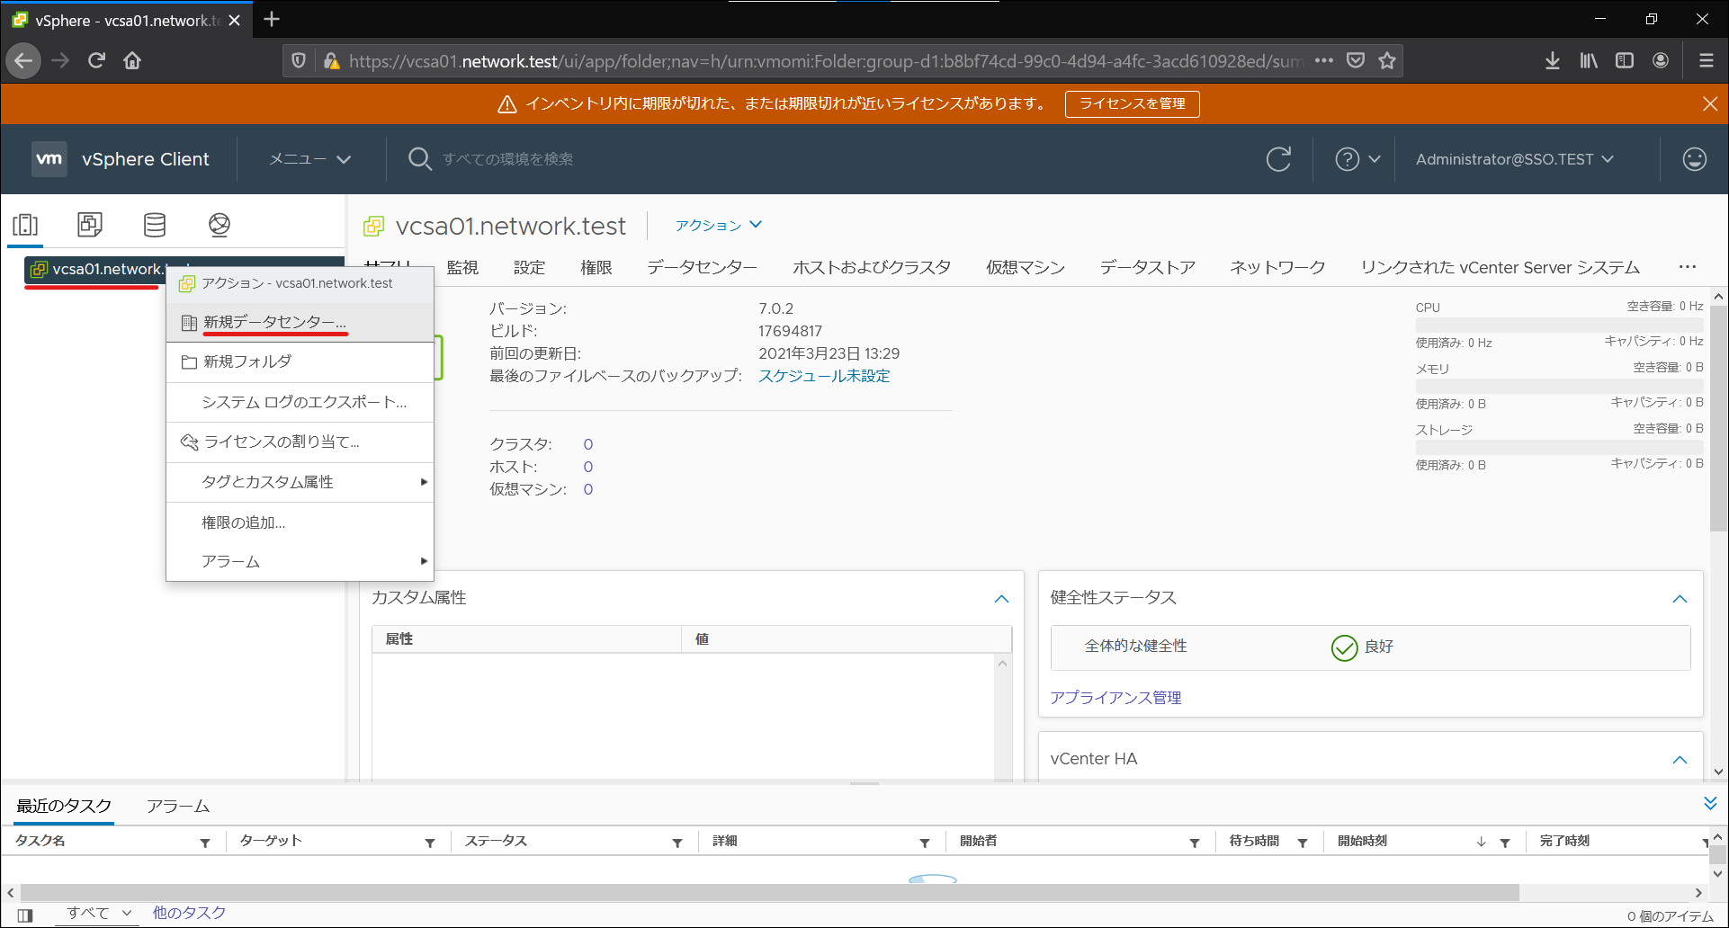Open the Storage inventory icon
Screen dimensions: 1729x928
[x=155, y=225]
